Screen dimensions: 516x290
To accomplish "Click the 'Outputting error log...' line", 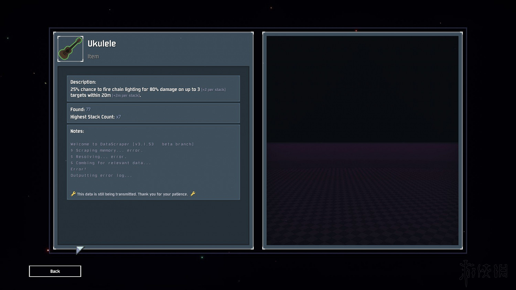I will pyautogui.click(x=101, y=176).
